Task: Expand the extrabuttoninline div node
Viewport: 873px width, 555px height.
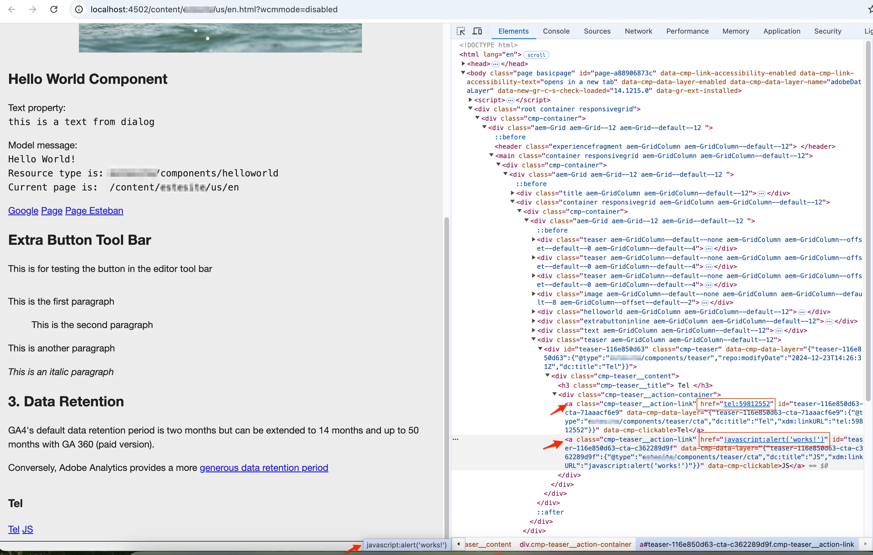Action: (533, 321)
